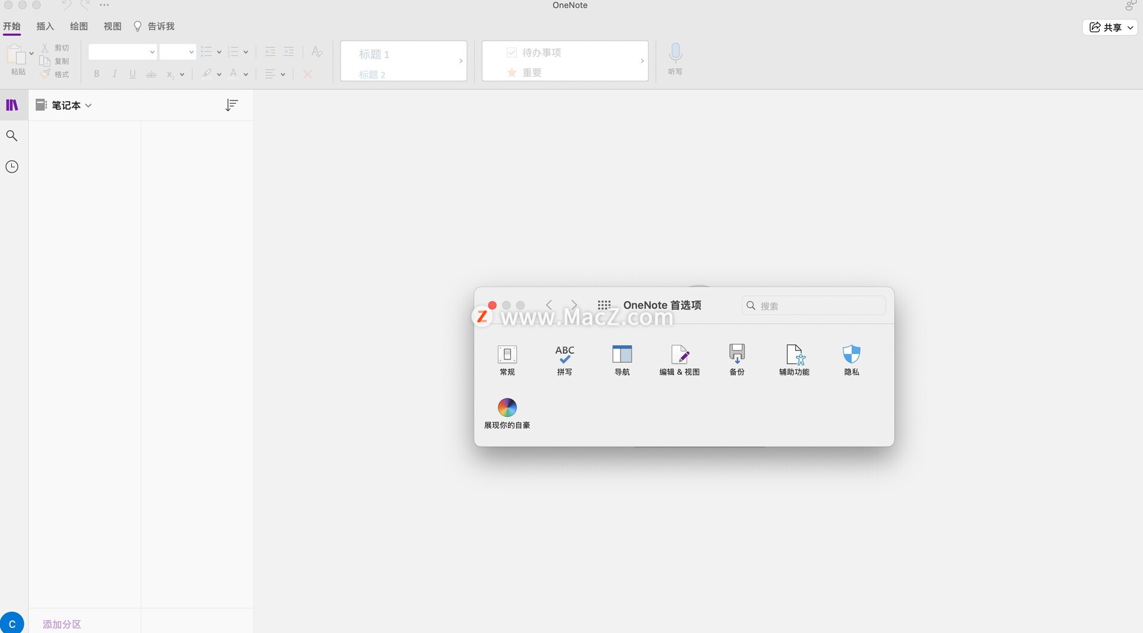Open the search sidebar icon
This screenshot has height=633, width=1143.
[12, 136]
